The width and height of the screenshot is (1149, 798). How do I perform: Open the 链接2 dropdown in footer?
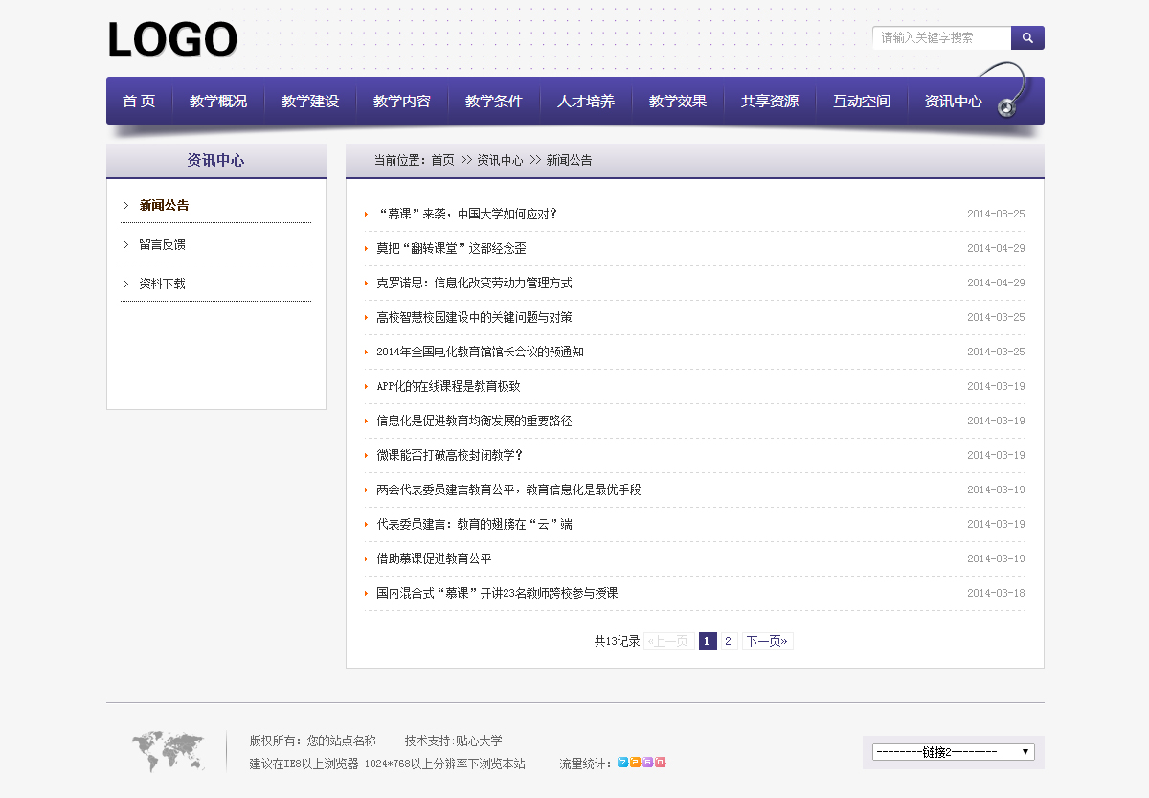953,752
